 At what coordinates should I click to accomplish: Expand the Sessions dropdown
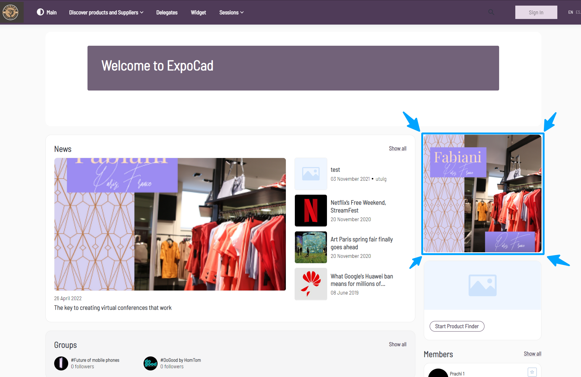pyautogui.click(x=231, y=12)
